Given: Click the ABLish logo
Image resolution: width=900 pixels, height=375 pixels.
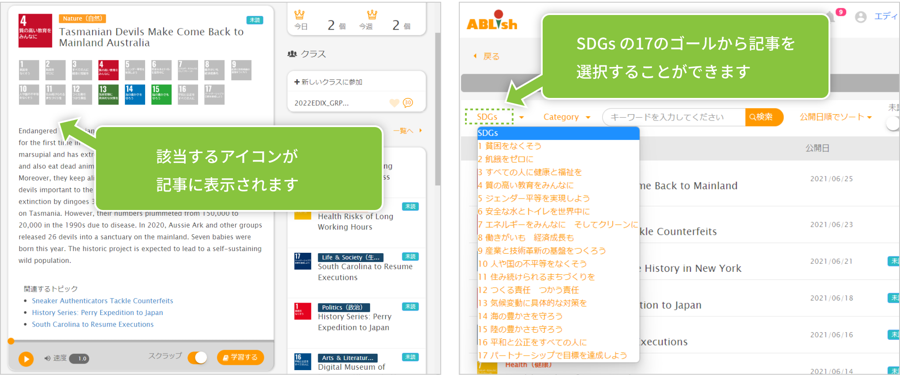Looking at the screenshot, I should click(492, 21).
